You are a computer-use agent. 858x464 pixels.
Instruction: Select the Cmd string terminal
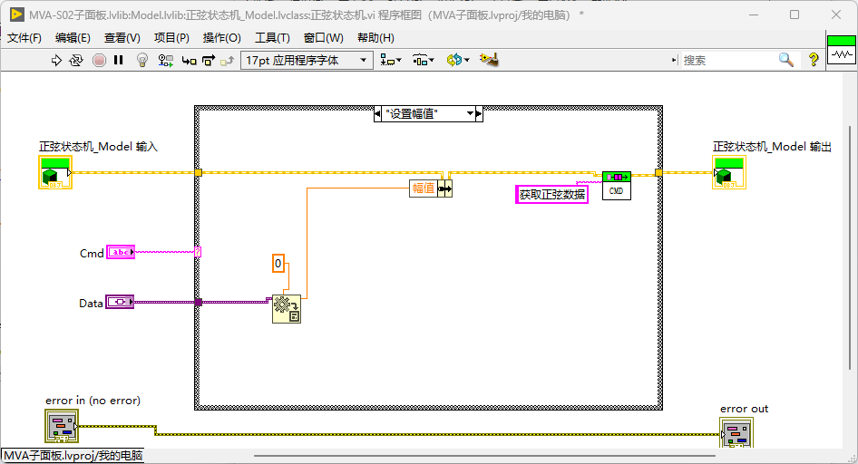click(121, 252)
